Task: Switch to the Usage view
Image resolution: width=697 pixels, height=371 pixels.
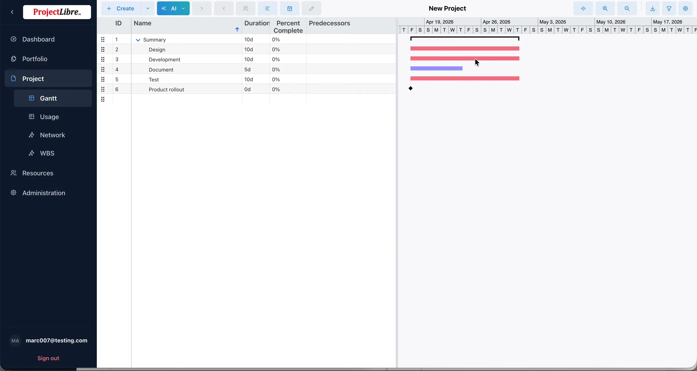Action: pos(53,117)
